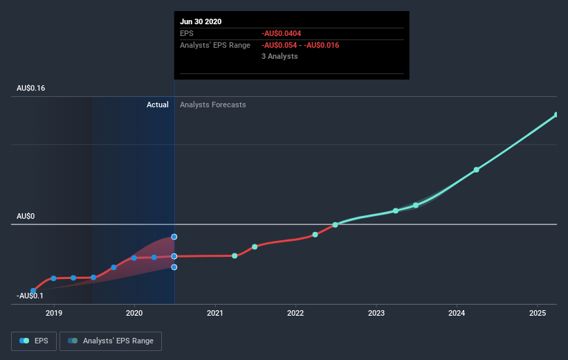Click the '3 Analysts' text in tooltip

280,56
